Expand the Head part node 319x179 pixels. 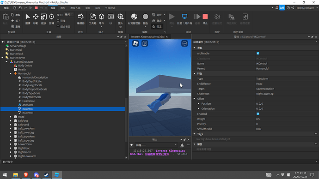(x=11, y=117)
